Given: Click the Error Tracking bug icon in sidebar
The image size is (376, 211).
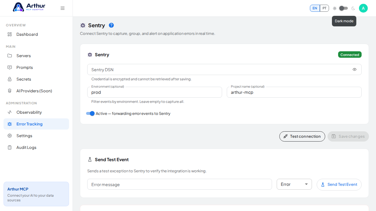Looking at the screenshot, I should pos(10,124).
